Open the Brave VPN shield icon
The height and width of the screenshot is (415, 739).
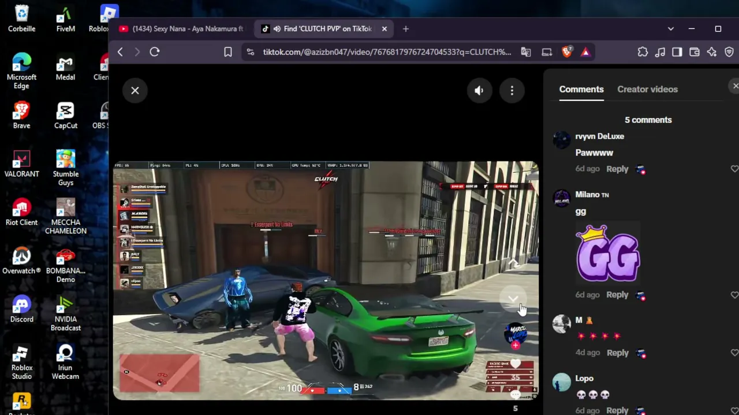(729, 52)
